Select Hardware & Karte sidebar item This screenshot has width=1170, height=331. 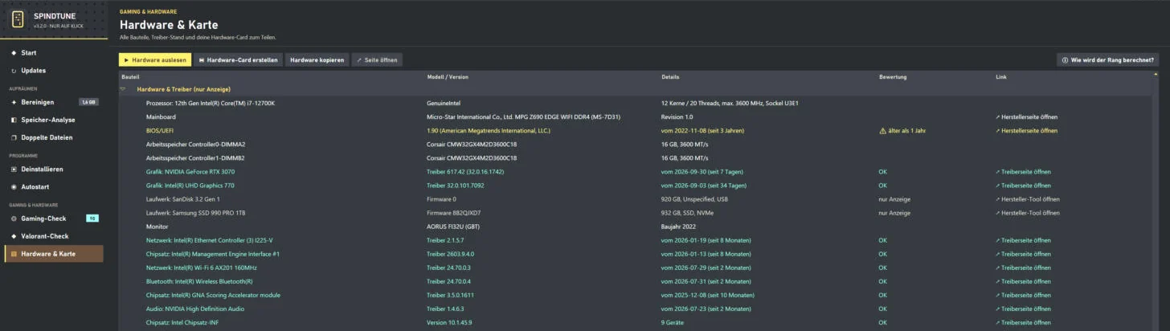click(x=53, y=254)
